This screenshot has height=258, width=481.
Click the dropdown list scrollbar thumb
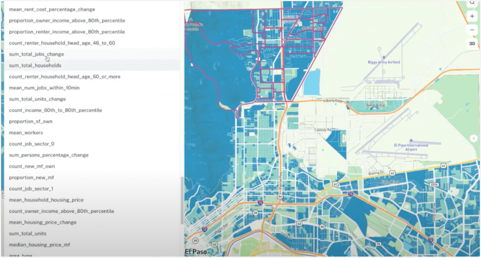click(182, 201)
